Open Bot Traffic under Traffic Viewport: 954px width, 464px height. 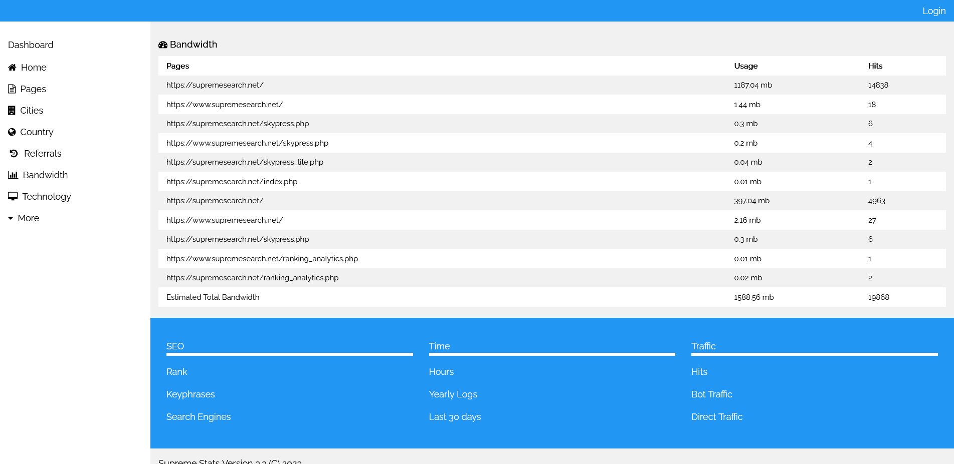[x=711, y=394]
